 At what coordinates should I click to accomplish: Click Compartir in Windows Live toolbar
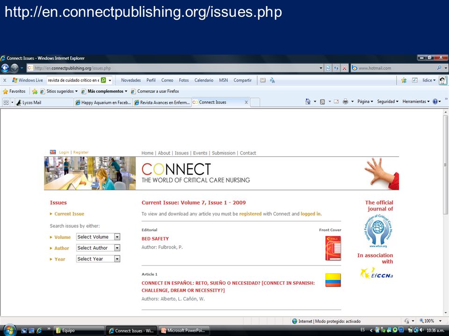[243, 80]
